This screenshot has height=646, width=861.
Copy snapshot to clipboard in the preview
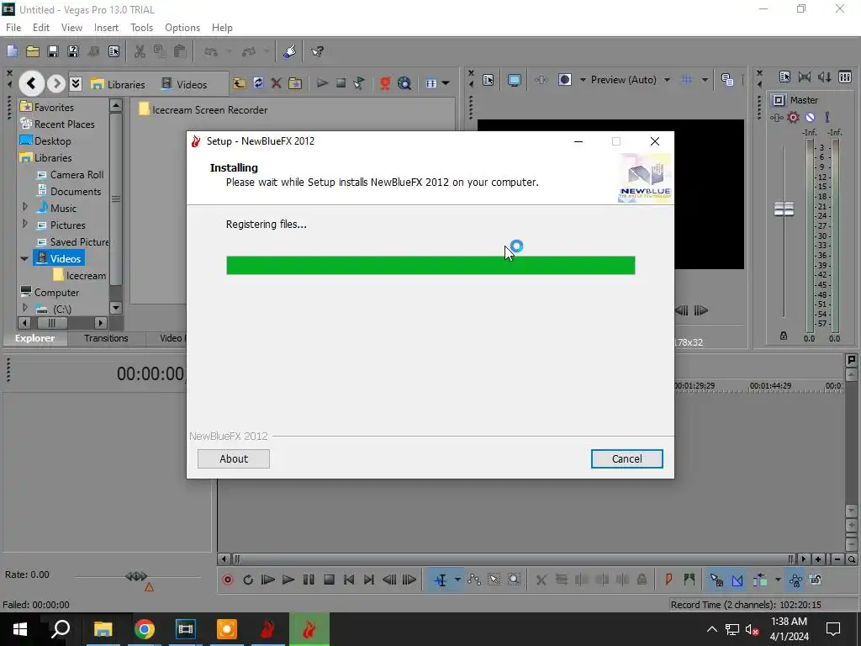click(727, 80)
